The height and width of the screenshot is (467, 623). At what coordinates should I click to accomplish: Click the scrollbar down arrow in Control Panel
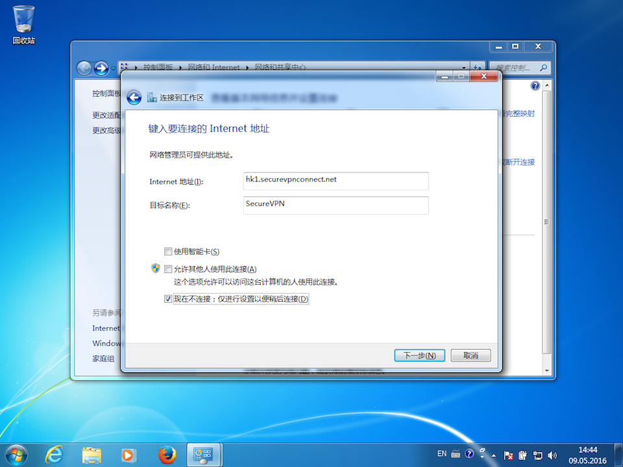tap(546, 370)
